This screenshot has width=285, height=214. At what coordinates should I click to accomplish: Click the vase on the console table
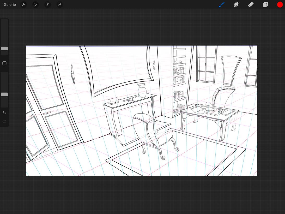tap(142, 91)
